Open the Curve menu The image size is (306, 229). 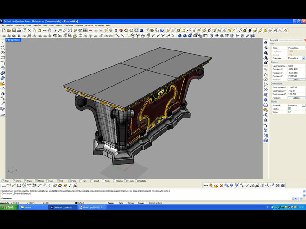(x=28, y=25)
